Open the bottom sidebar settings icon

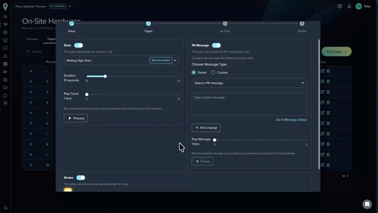click(5, 208)
